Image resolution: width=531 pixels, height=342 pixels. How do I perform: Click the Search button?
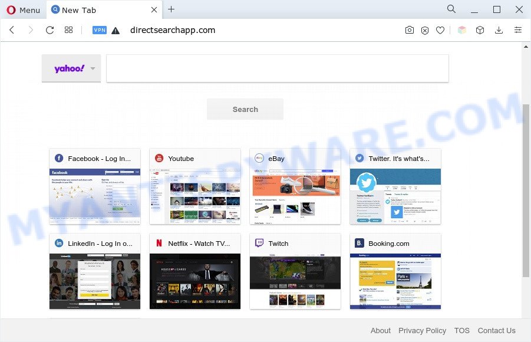point(245,109)
